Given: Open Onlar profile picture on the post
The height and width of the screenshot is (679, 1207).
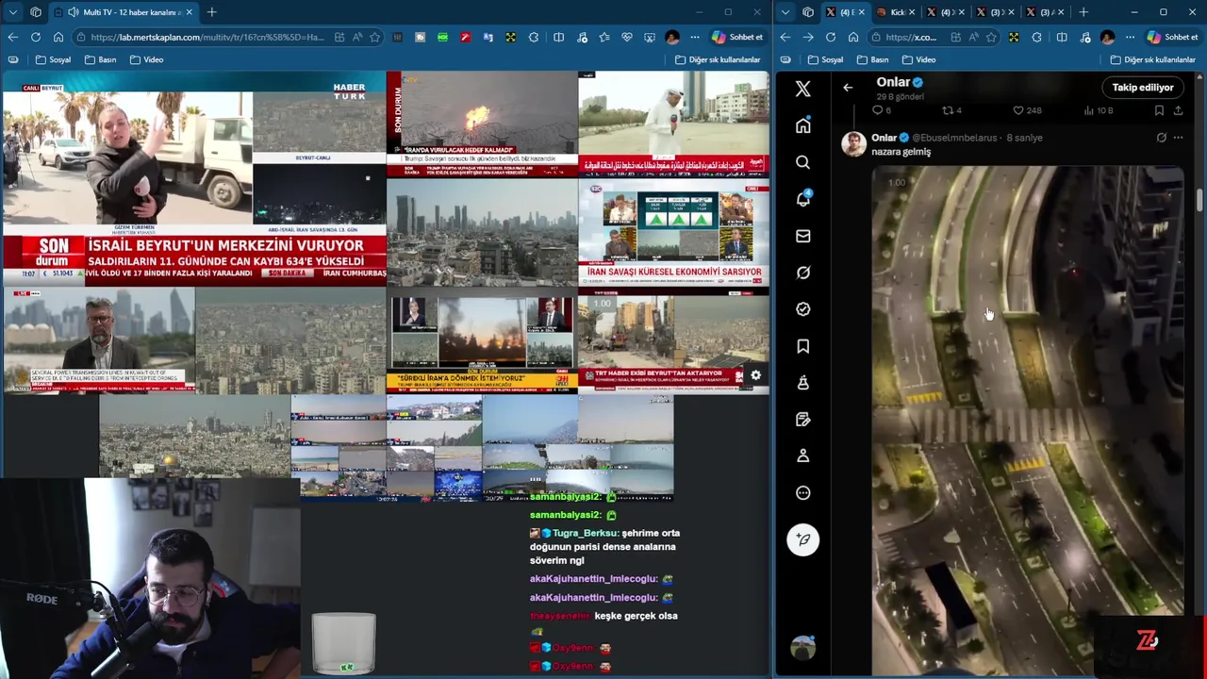Looking at the screenshot, I should coord(853,144).
